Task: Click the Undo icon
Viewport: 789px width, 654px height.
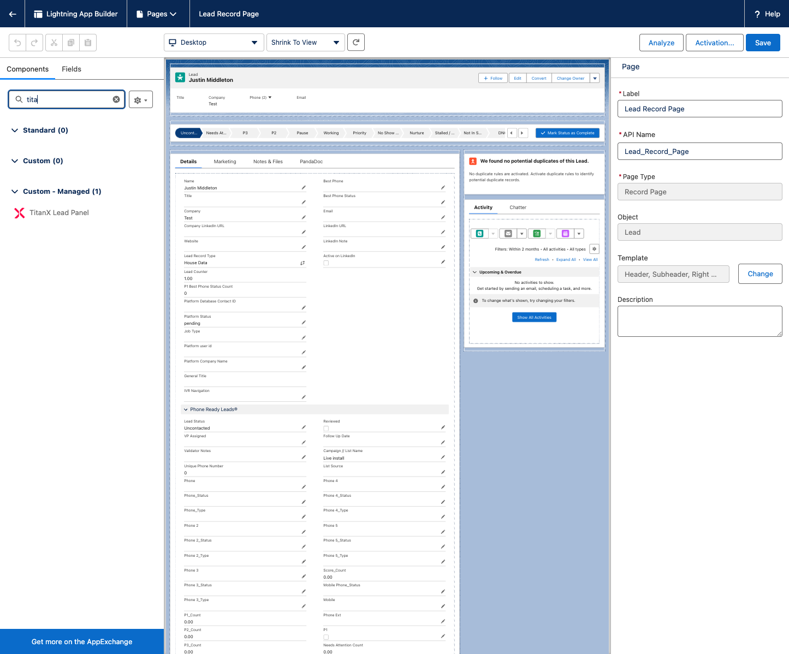Action: 17,43
